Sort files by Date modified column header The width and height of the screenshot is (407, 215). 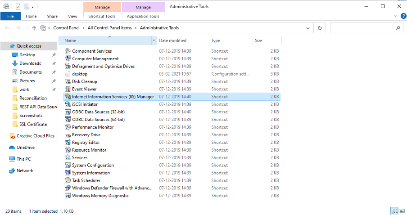point(172,40)
